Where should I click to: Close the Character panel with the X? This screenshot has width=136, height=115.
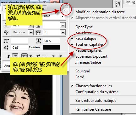(66, 5)
